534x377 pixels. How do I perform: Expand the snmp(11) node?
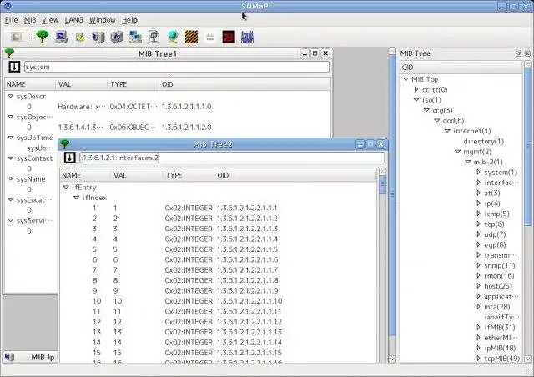478,265
